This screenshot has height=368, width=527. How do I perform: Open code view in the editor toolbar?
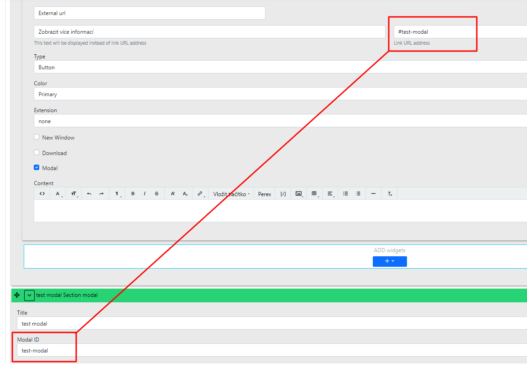click(42, 194)
